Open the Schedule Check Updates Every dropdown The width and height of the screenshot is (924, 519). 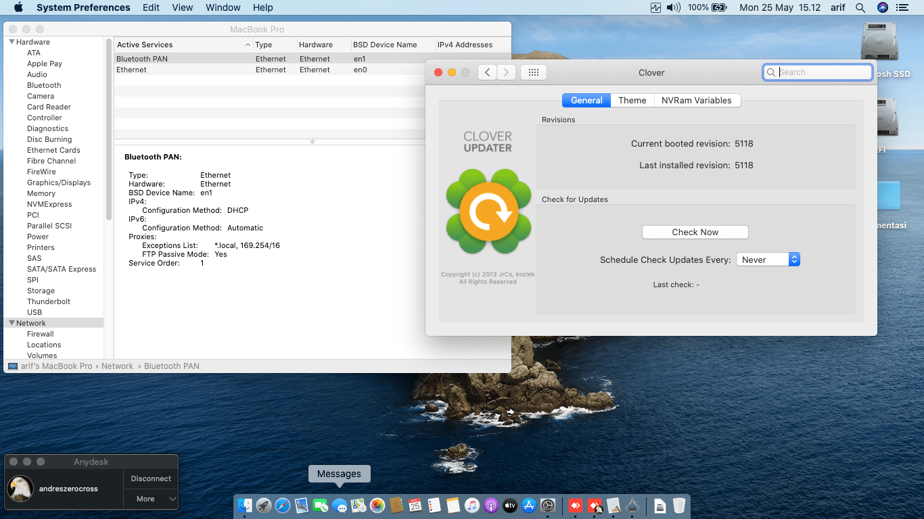pos(768,259)
